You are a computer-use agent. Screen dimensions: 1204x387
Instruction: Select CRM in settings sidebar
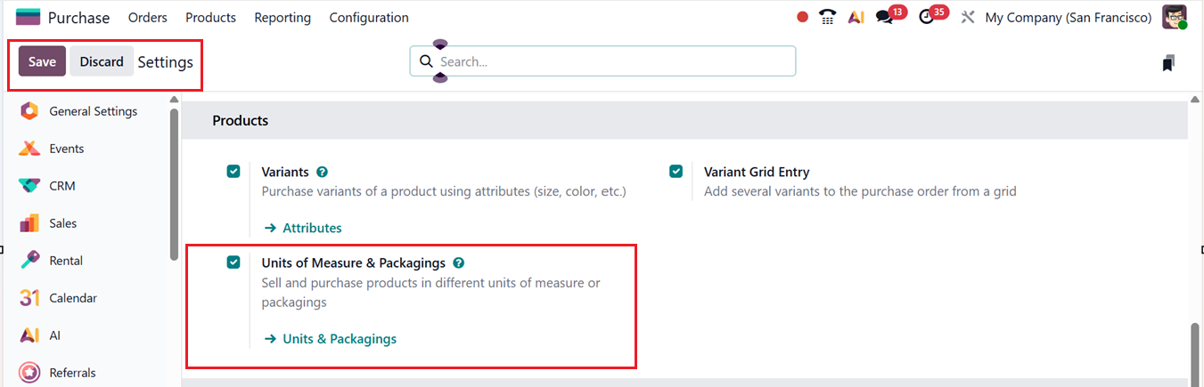click(x=62, y=186)
